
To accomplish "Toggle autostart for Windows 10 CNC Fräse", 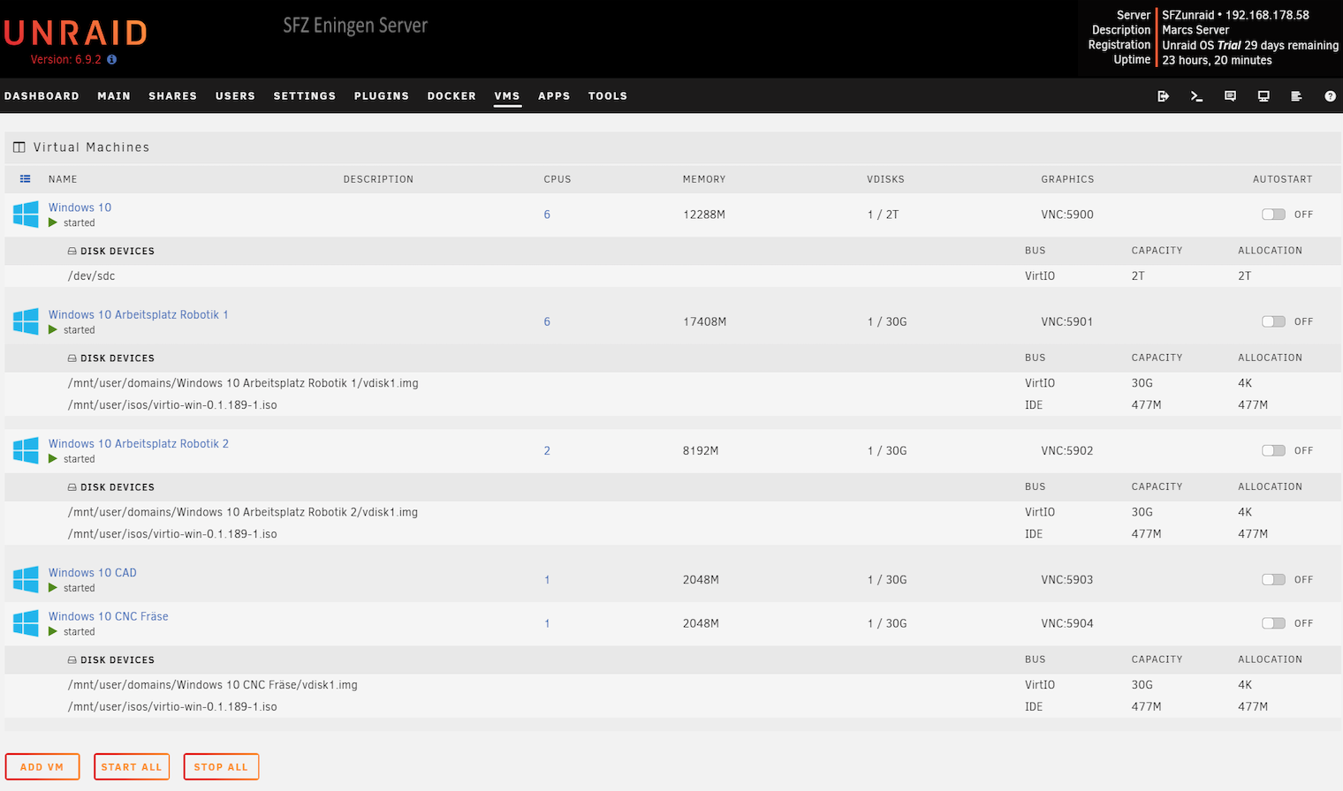I will click(1273, 622).
